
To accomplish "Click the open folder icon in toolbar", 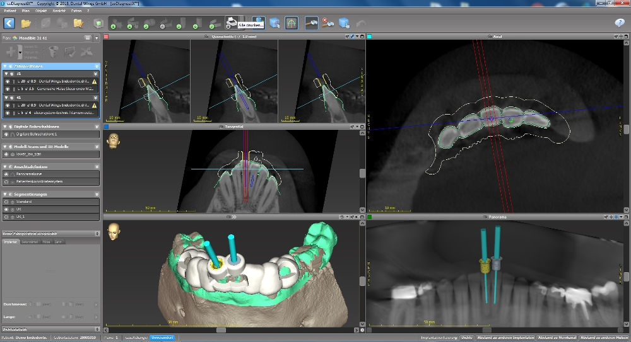I will coord(26,23).
